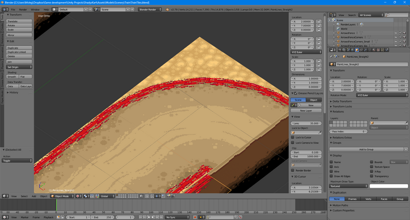Screen dimensions: 410x220
Task: Open the World properties tab (globe icon)
Action: [x=352, y=49]
